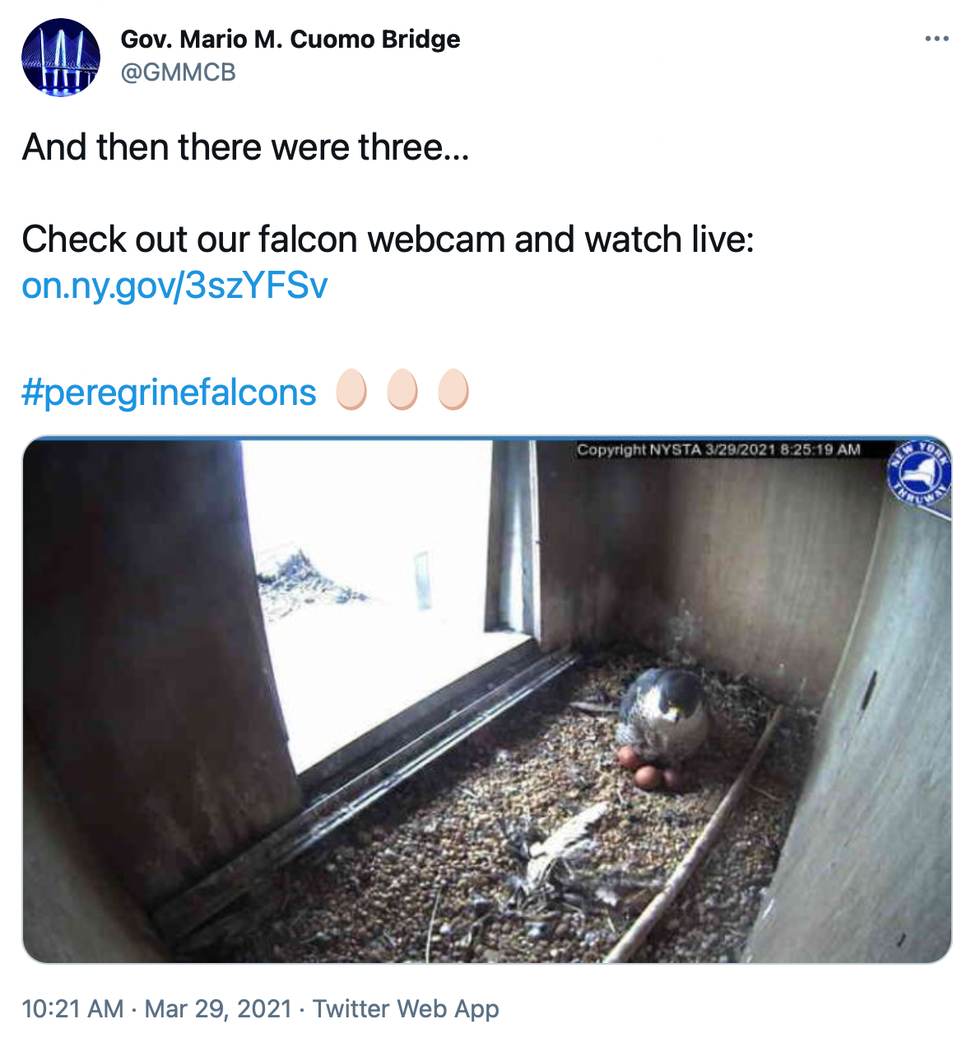The image size is (976, 1047).
Task: Click the first egg emoji
Action: click(351, 390)
